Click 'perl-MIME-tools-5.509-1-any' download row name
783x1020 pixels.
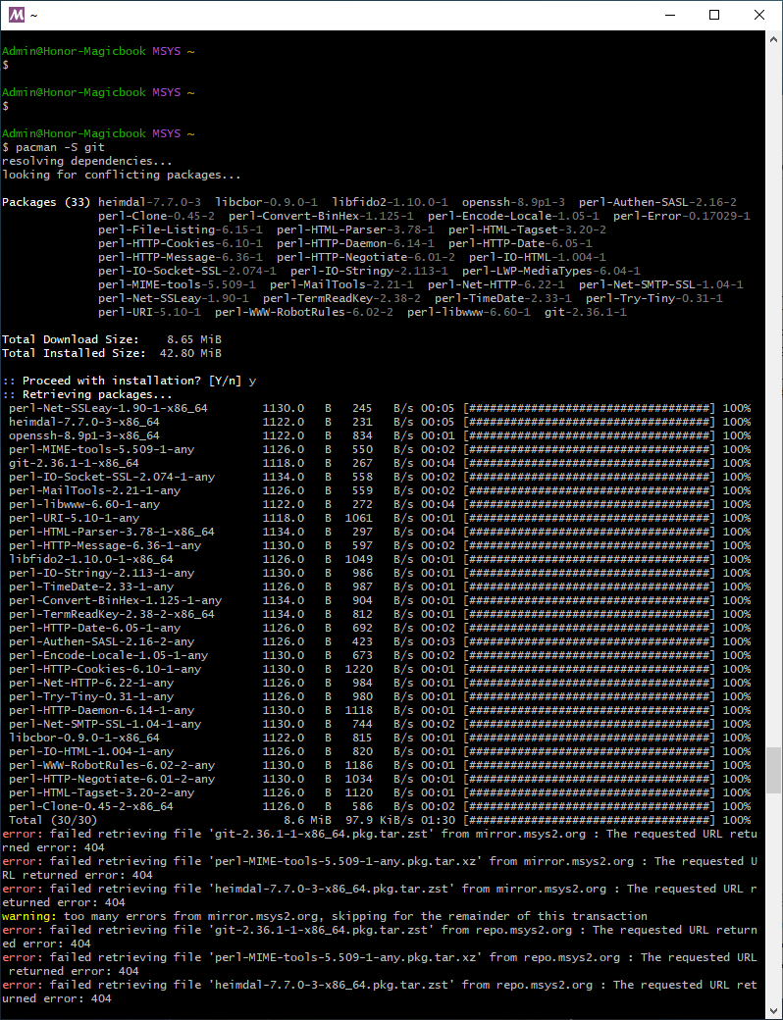point(101,449)
